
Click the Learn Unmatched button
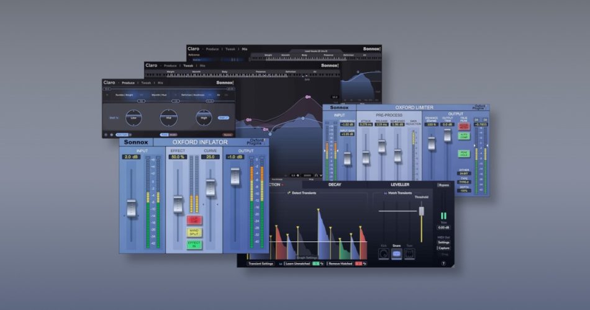click(x=297, y=263)
